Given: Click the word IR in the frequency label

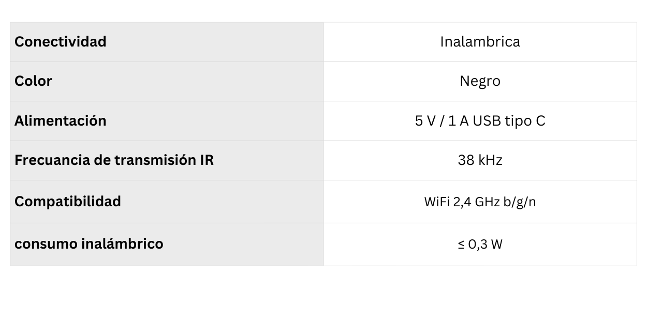Looking at the screenshot, I should point(207,160).
